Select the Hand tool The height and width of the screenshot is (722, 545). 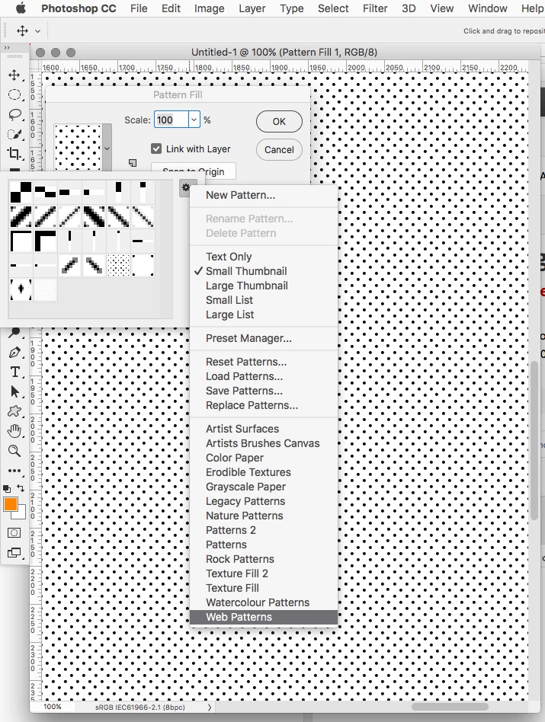click(x=14, y=431)
